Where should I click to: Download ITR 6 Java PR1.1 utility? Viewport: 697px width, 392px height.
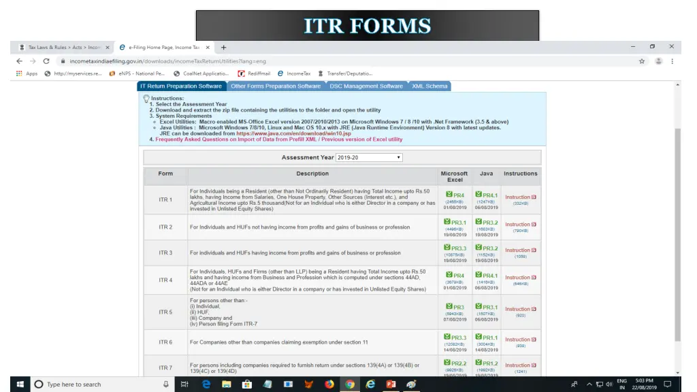click(x=486, y=338)
